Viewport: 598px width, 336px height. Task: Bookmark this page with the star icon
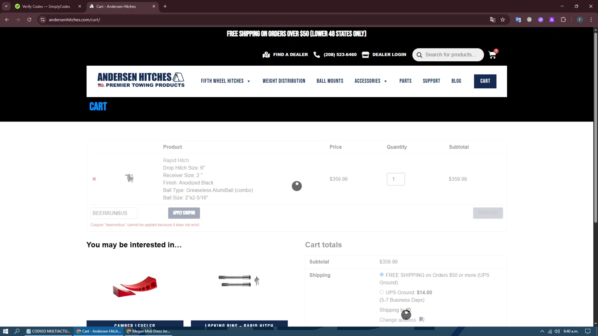(x=503, y=20)
